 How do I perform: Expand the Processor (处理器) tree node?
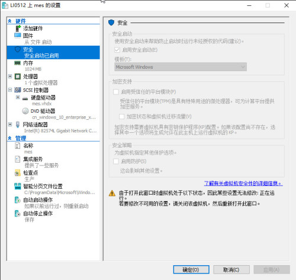tap(10, 77)
